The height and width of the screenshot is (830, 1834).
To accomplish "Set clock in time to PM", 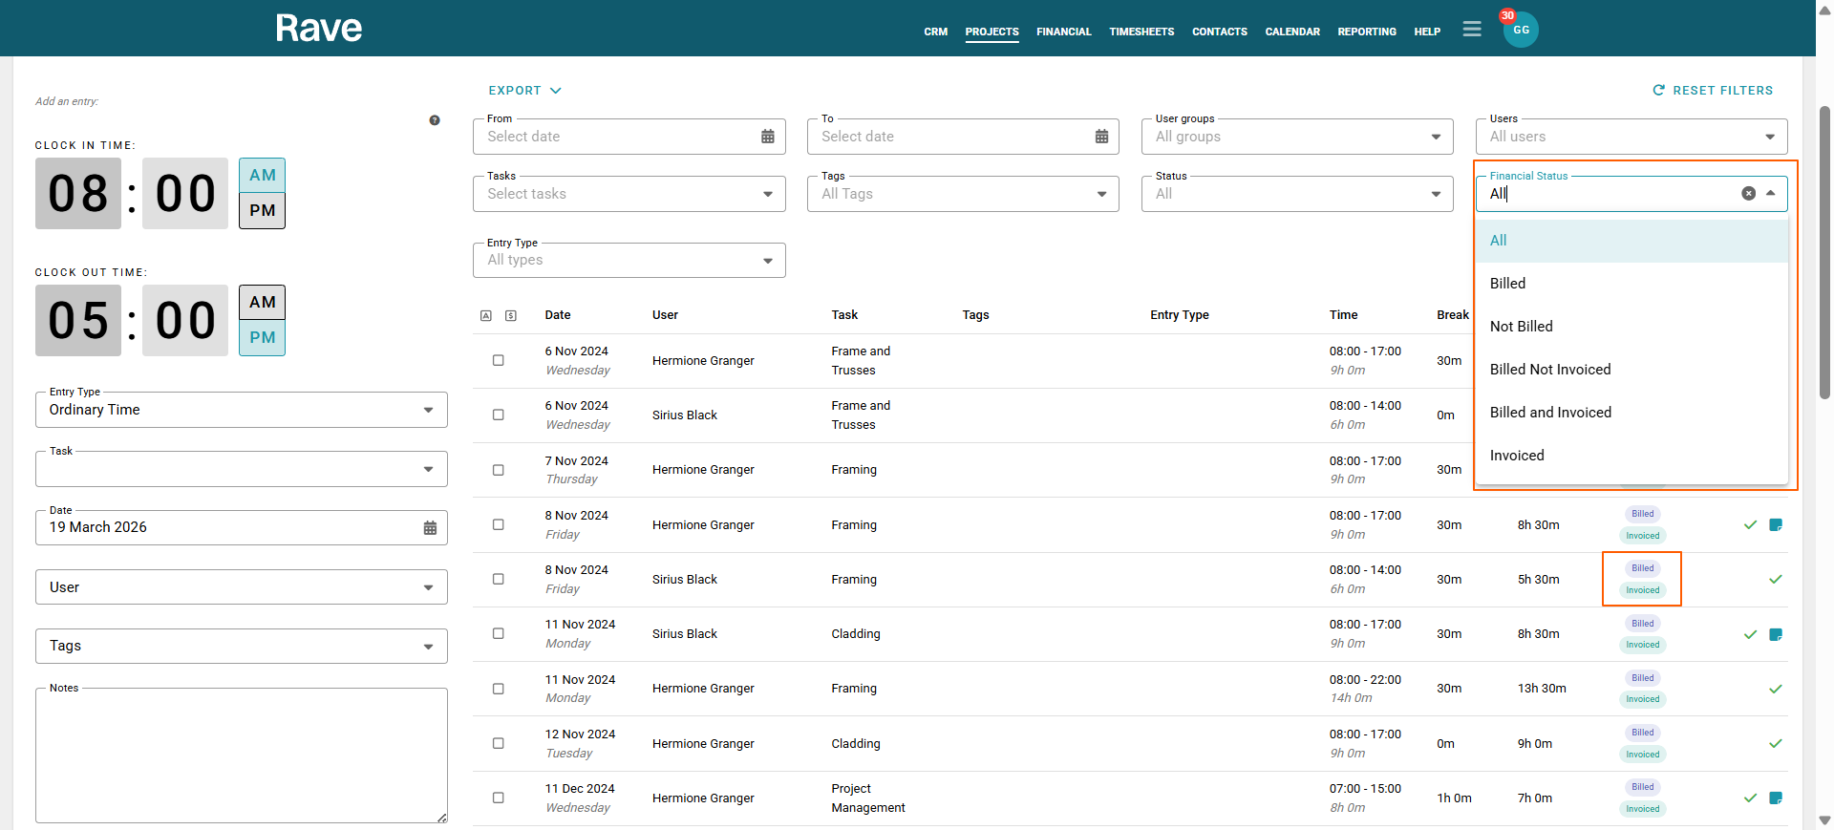I will pos(262,210).
